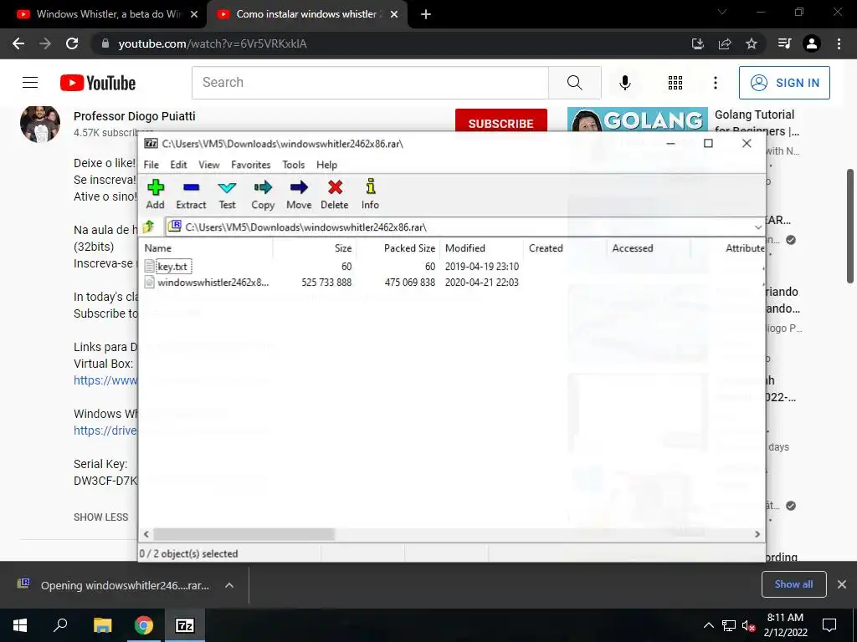This screenshot has height=642, width=857.
Task: Click the horizontal scrollbar thumb in 7-Zip
Action: (x=244, y=534)
